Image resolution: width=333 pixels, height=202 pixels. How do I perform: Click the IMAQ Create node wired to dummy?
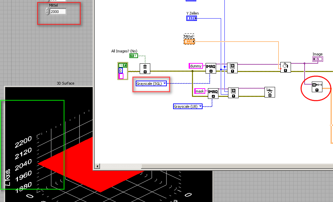tap(211, 68)
